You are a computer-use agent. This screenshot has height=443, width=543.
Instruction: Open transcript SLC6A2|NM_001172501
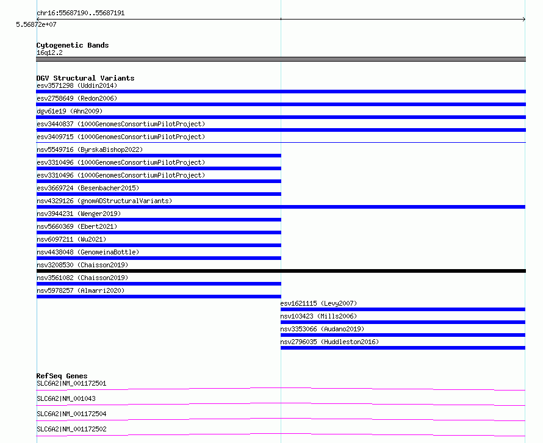pyautogui.click(x=71, y=383)
